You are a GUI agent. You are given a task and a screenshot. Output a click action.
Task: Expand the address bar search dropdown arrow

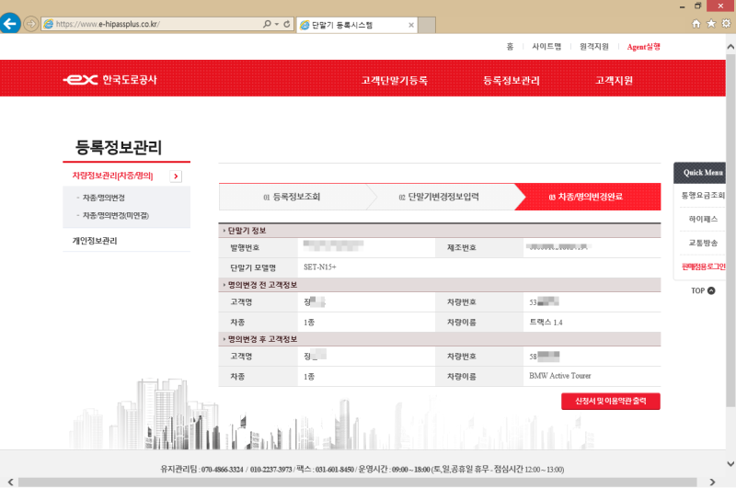pos(277,24)
